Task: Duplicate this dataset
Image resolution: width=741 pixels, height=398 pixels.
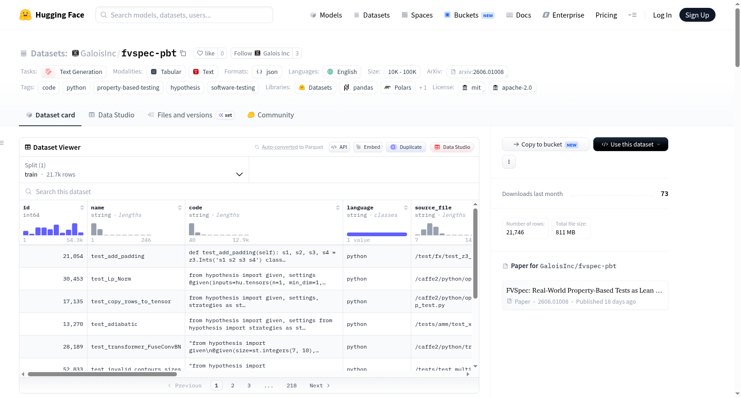Action: pyautogui.click(x=406, y=147)
